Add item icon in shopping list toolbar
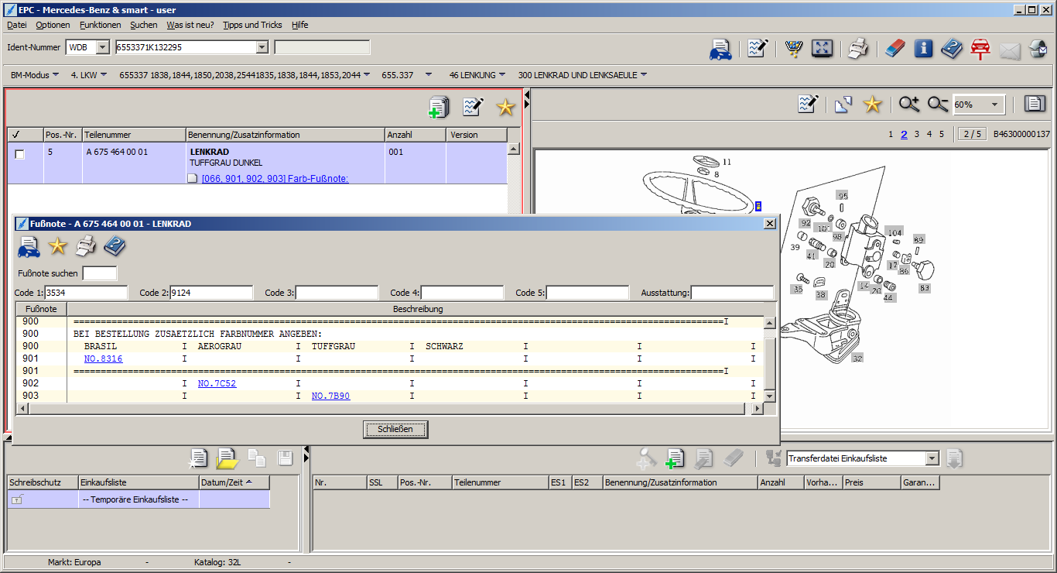Viewport: 1057px width, 573px height. [674, 458]
